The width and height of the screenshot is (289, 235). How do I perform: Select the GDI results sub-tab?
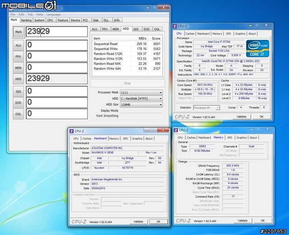(136, 29)
